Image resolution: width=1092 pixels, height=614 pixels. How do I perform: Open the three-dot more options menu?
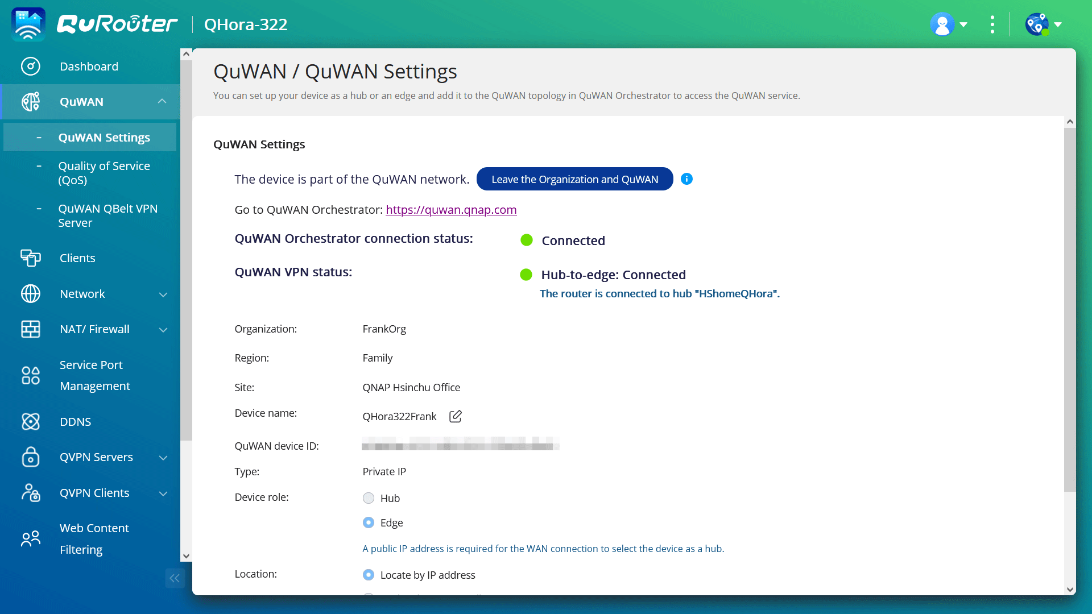[x=992, y=24]
